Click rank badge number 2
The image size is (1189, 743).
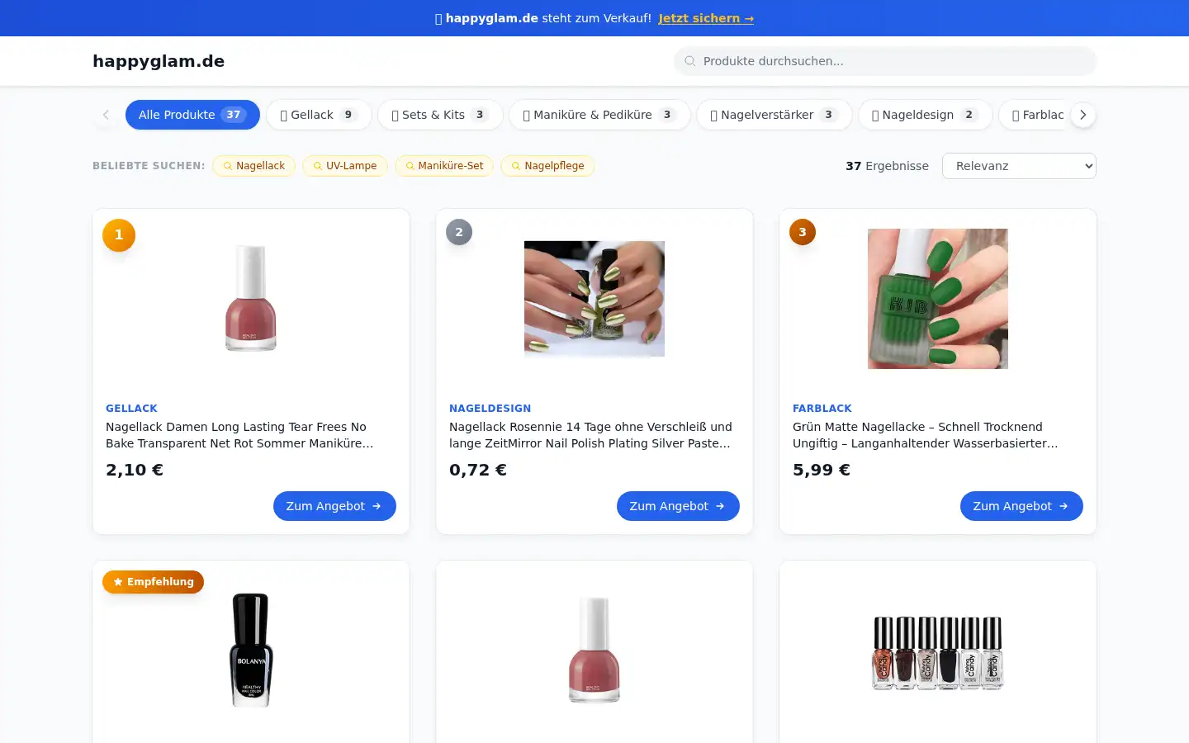pos(459,232)
